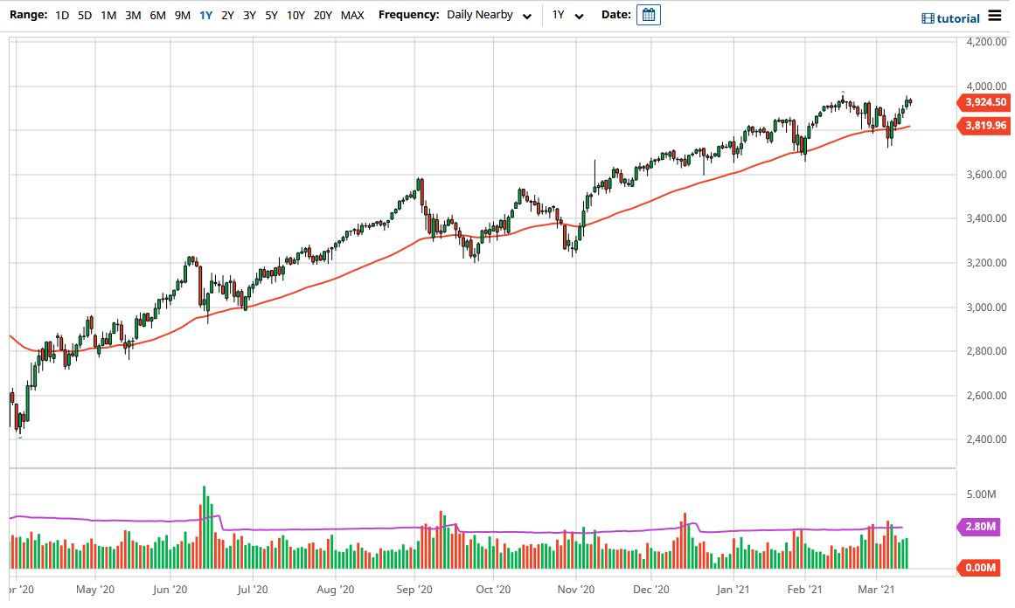
Task: Click the 2.80M volume indicator label
Action: [x=982, y=526]
